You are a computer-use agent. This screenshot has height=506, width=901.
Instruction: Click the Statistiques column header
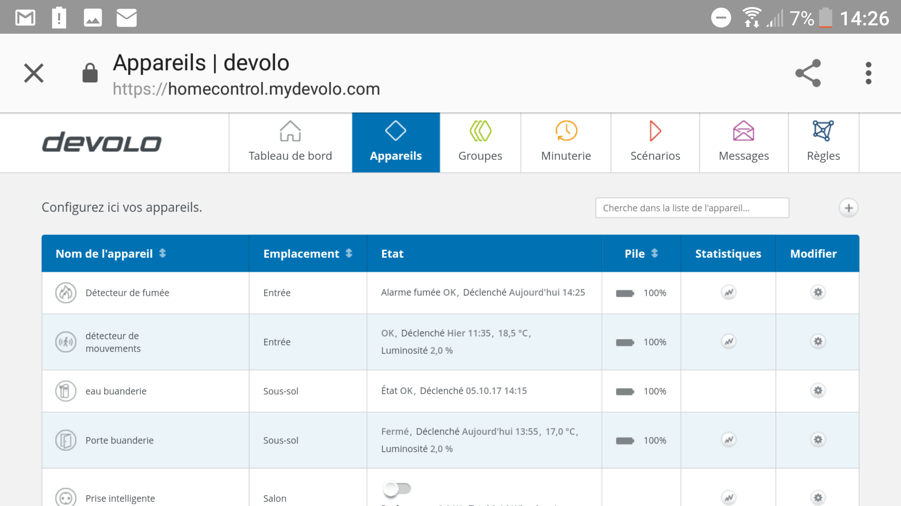(x=728, y=254)
